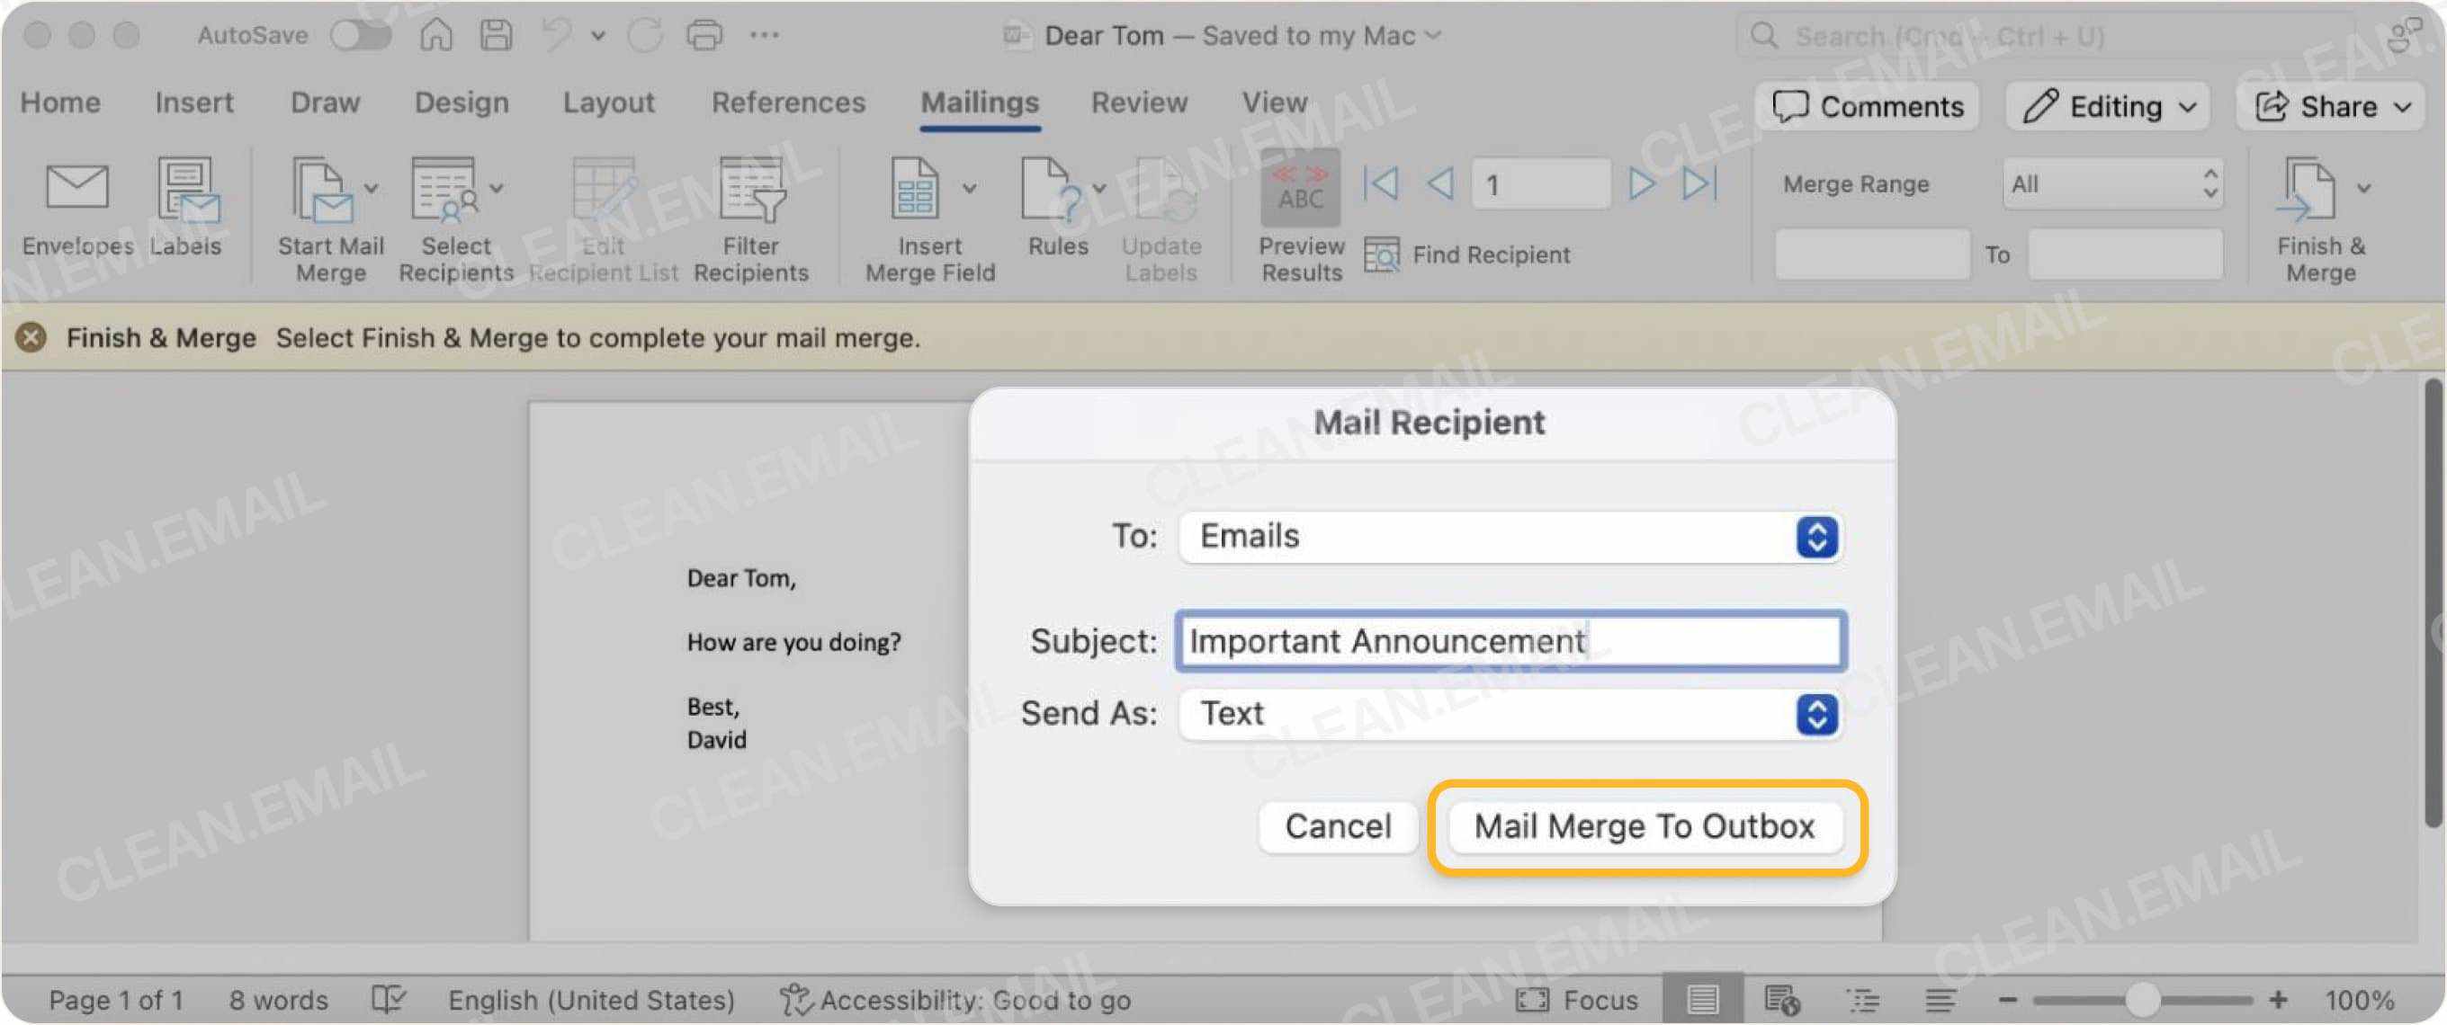The width and height of the screenshot is (2447, 1025).
Task: Open the Comments panel
Action: tap(1866, 105)
